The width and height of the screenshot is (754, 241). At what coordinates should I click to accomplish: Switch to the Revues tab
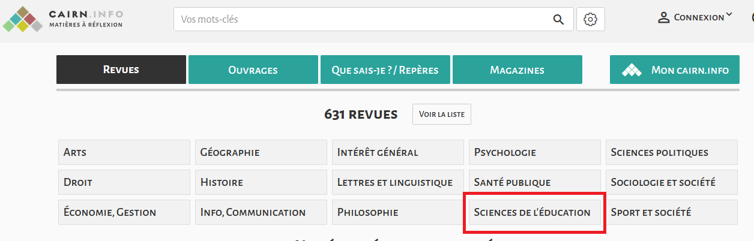[x=121, y=70]
